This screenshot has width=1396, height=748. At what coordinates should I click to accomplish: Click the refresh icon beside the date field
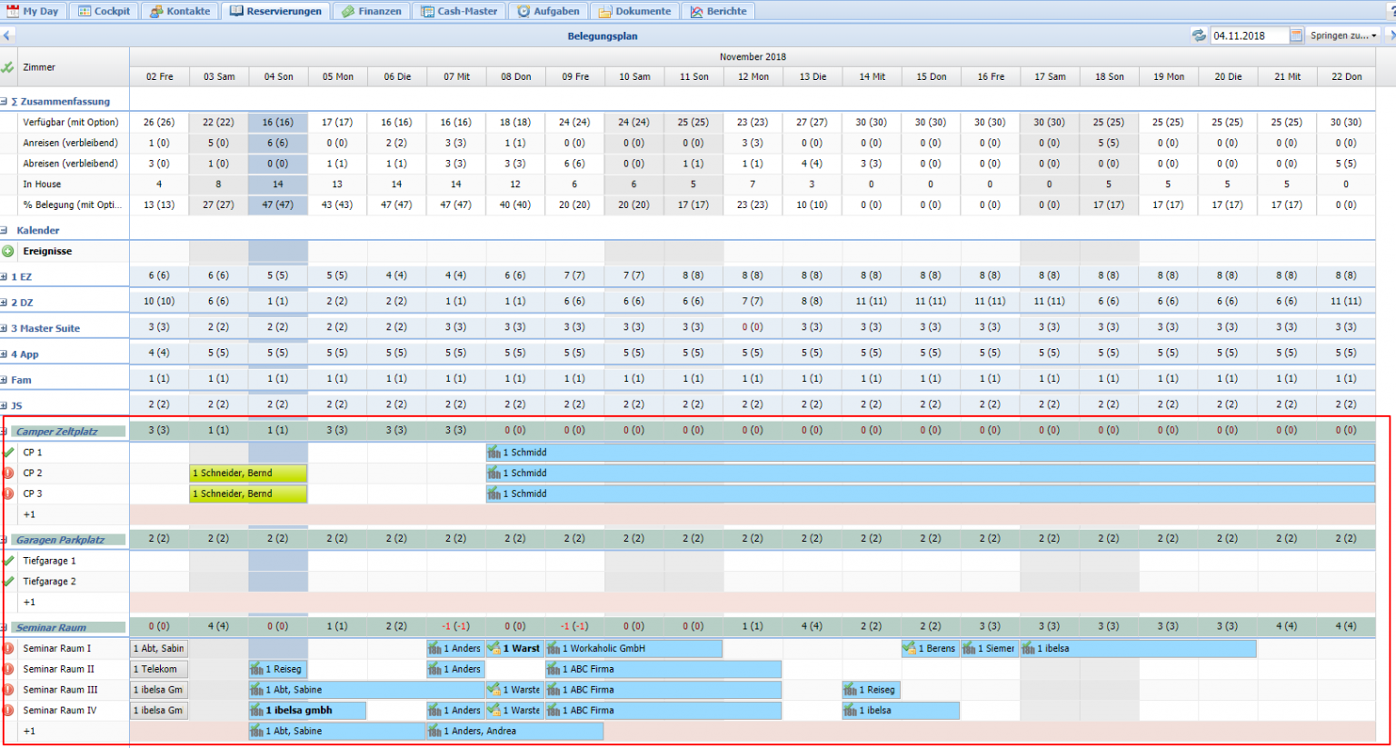point(1199,35)
